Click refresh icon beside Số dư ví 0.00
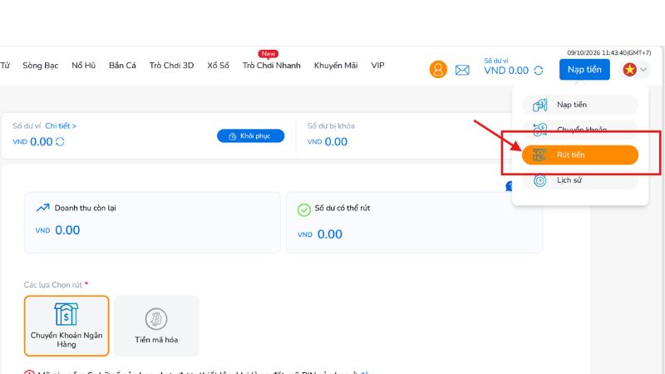665x374 pixels. (60, 141)
